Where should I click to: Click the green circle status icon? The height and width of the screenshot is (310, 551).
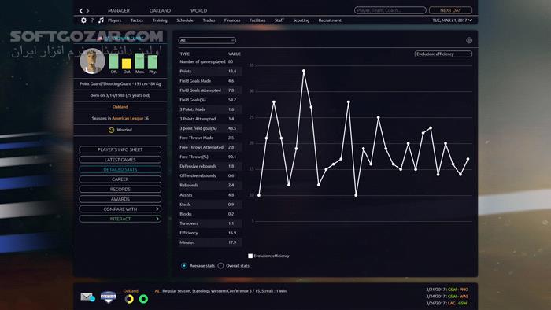[143, 299]
